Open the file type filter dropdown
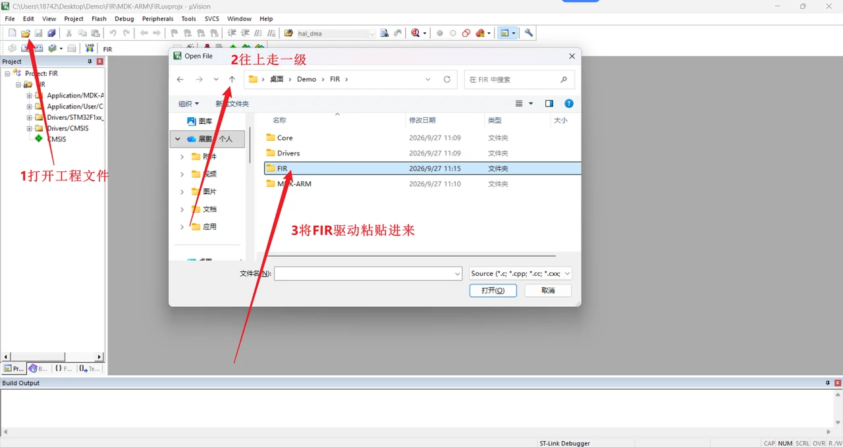843x447 pixels. pos(568,273)
